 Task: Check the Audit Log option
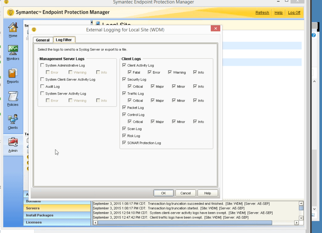42,86
